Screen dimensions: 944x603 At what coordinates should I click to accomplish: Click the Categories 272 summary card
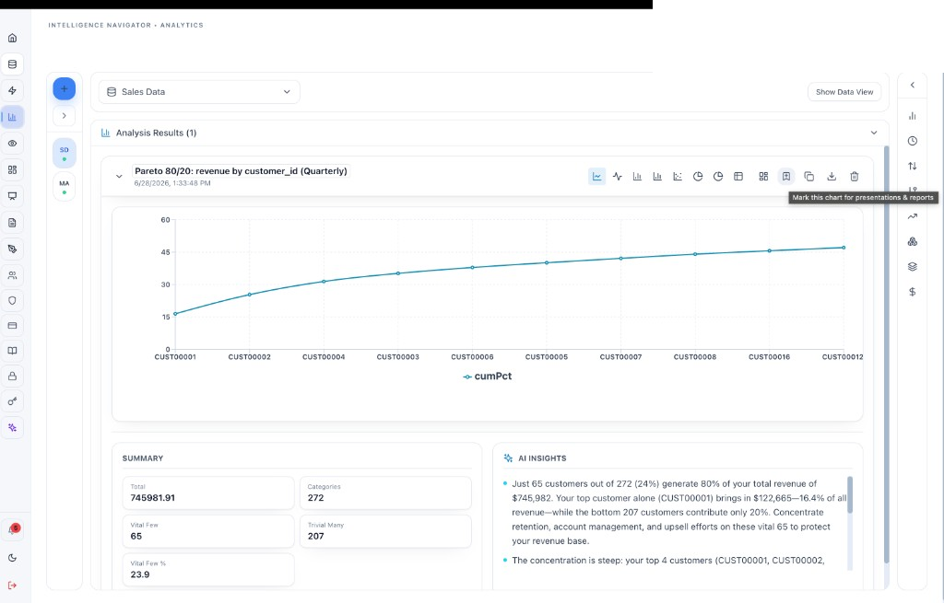pos(385,493)
